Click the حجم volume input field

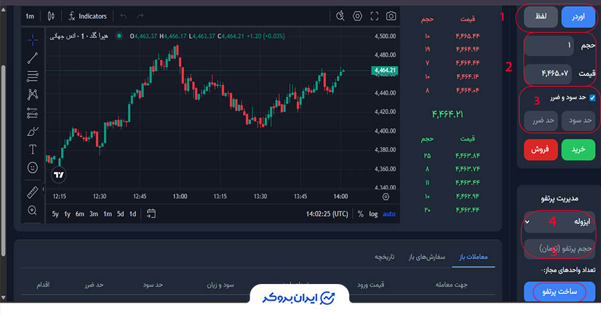coord(549,45)
